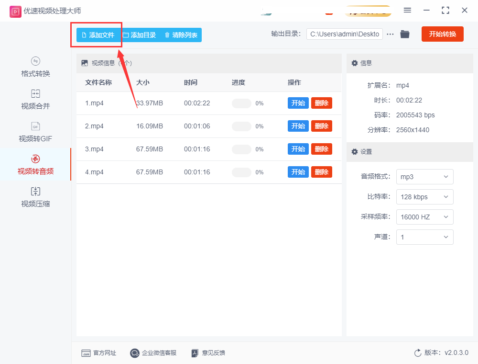478x364 pixels.
Task: Open the 采样频率 16000 HZ dropdown
Action: (424, 217)
